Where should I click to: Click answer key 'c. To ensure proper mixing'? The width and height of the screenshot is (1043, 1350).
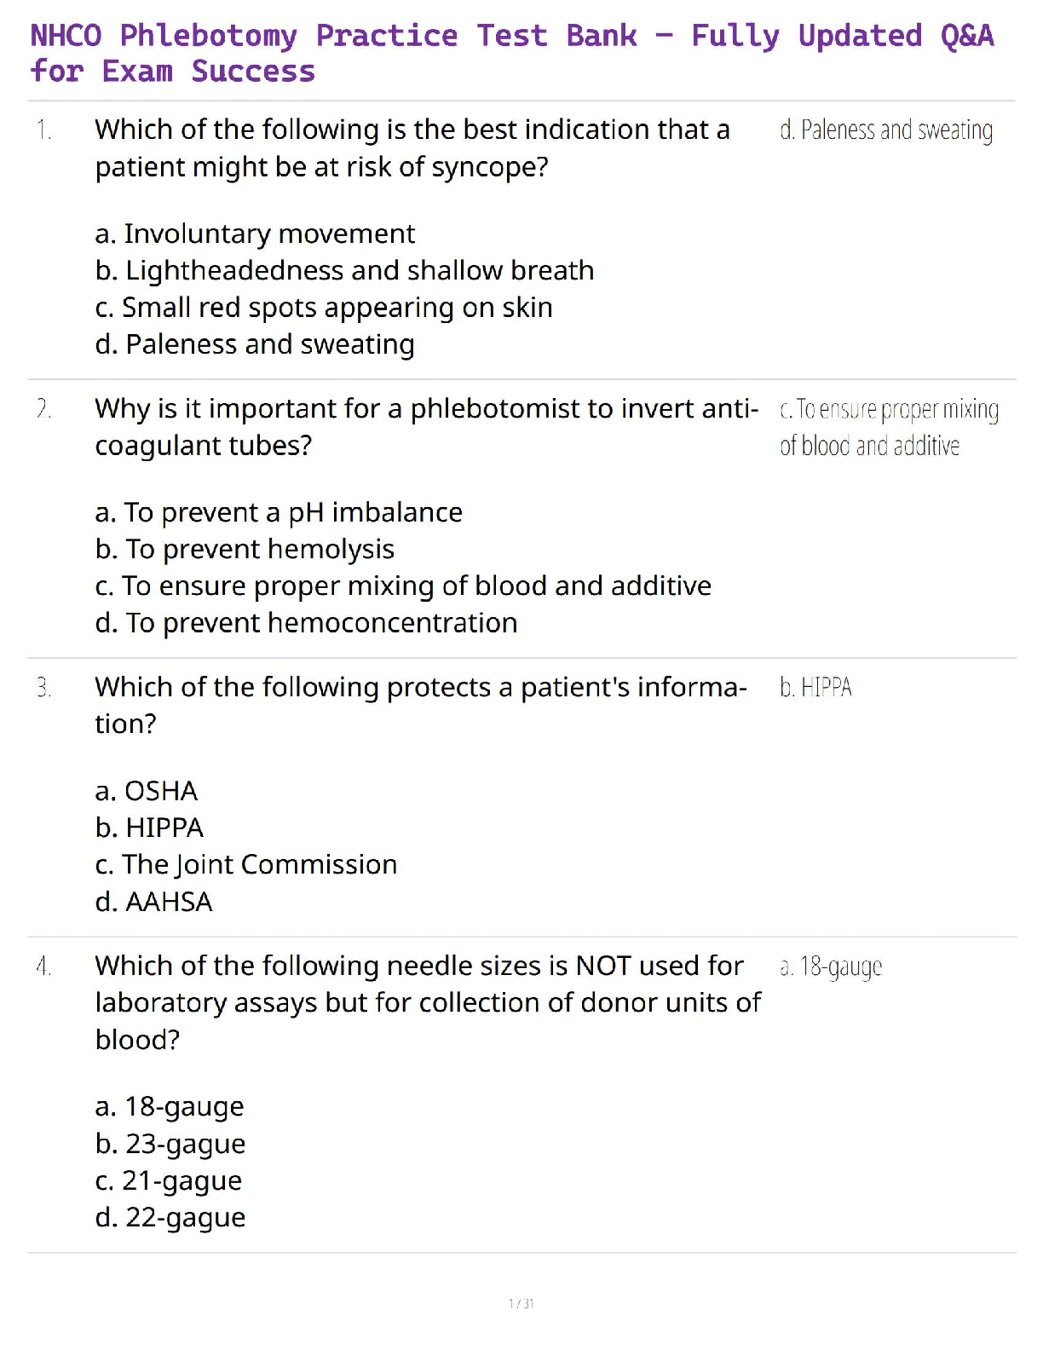click(x=889, y=427)
